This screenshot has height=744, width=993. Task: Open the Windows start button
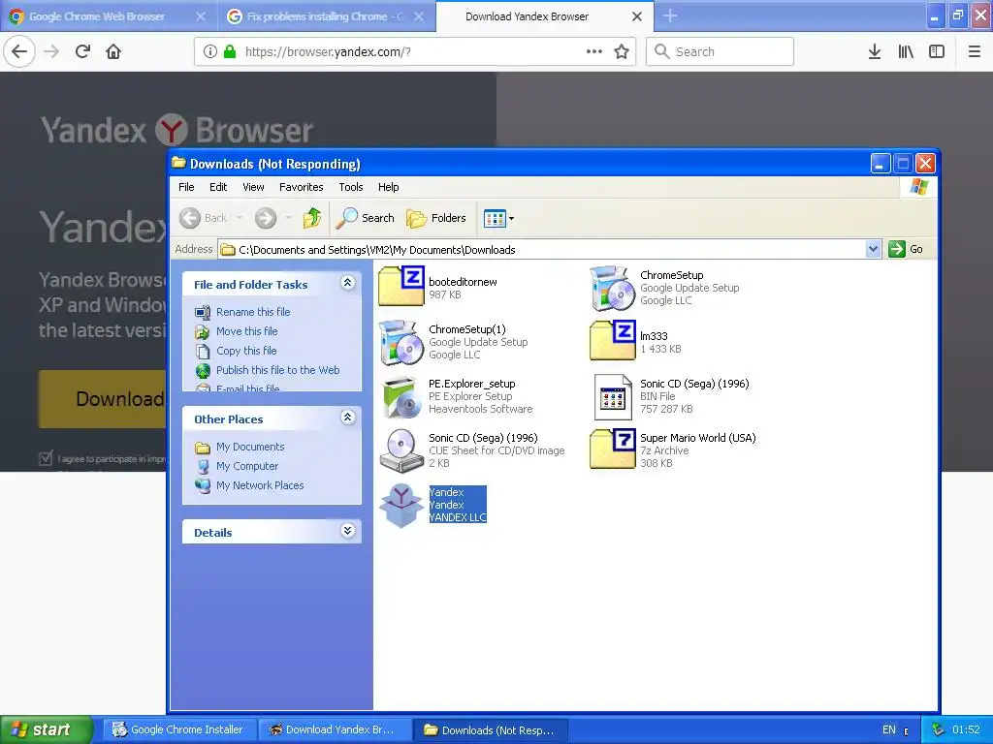tap(47, 729)
